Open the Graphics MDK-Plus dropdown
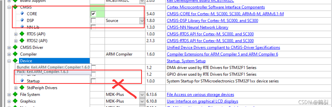Image resolution: width=332 pixels, height=107 pixels. pyautogui.click(x=142, y=101)
